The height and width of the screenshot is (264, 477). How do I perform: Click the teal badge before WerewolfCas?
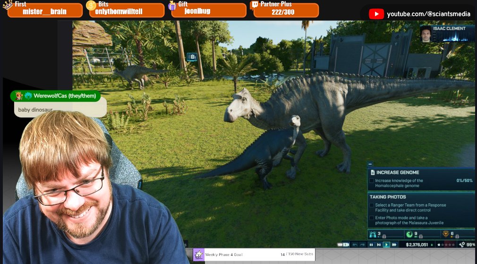click(x=29, y=96)
